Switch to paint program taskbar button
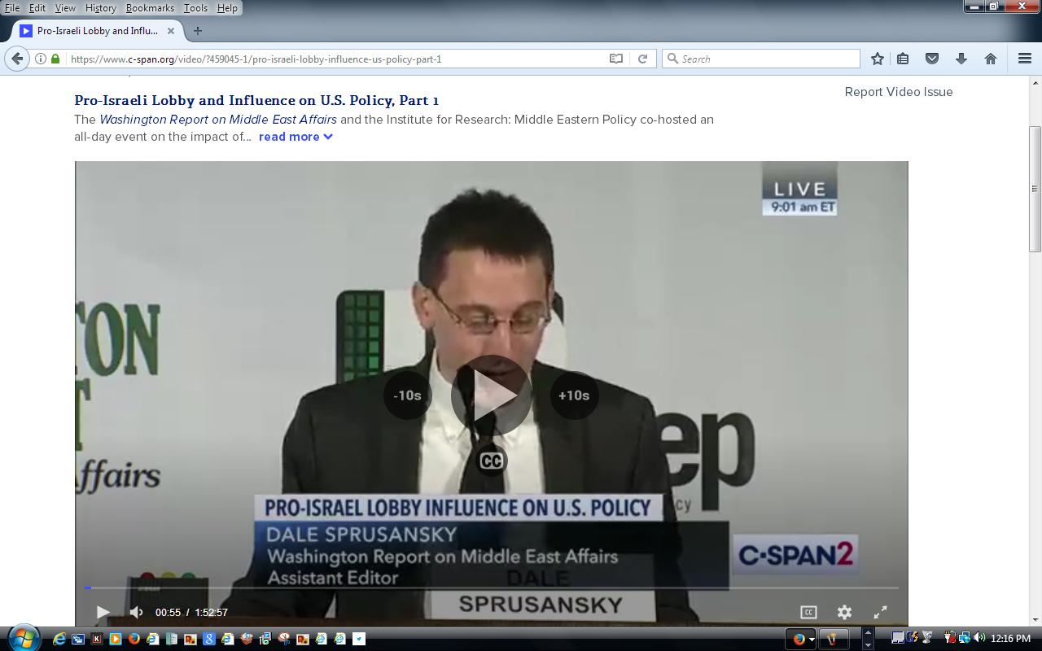 [834, 639]
